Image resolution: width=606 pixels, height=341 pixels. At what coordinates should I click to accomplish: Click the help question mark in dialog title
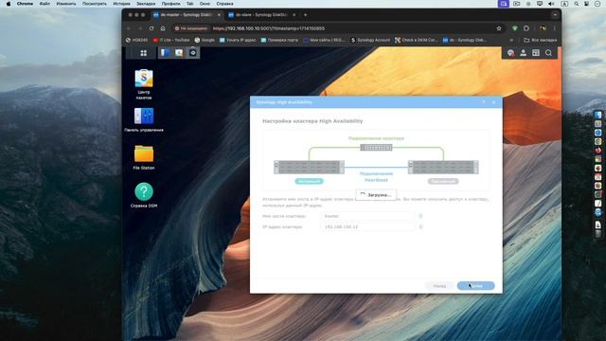[x=484, y=102]
